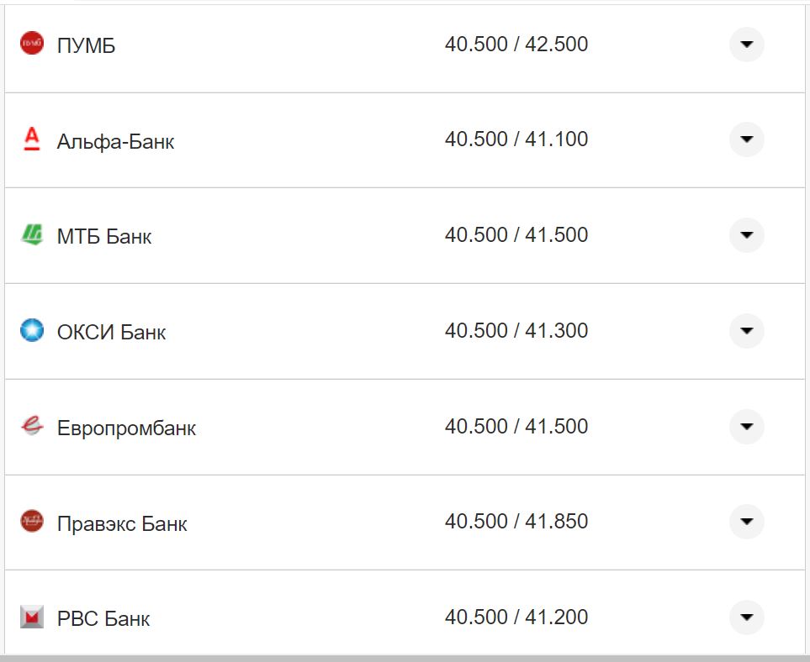810x662 pixels.
Task: Click the ОКСИ Банк name label
Action: (111, 333)
